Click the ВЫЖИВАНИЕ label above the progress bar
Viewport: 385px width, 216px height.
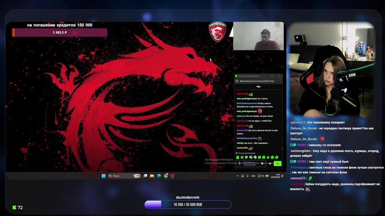point(188,197)
